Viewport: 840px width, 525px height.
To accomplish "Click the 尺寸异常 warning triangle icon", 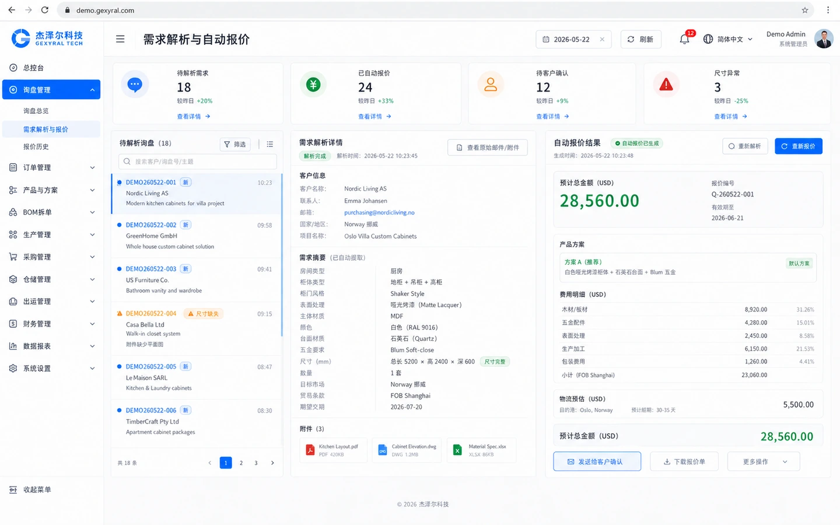I will tap(666, 85).
